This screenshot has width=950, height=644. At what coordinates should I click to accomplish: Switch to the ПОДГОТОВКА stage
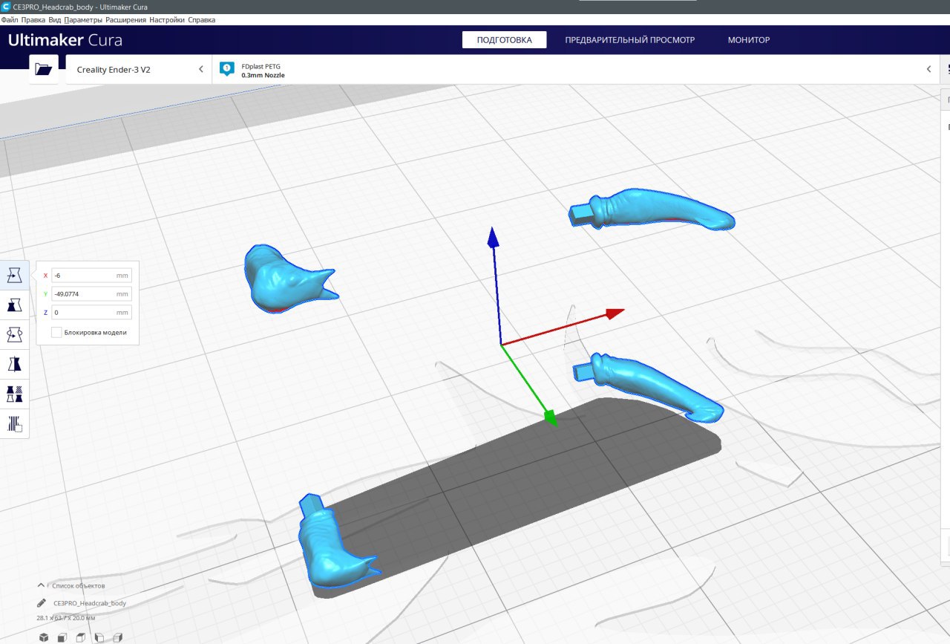505,40
